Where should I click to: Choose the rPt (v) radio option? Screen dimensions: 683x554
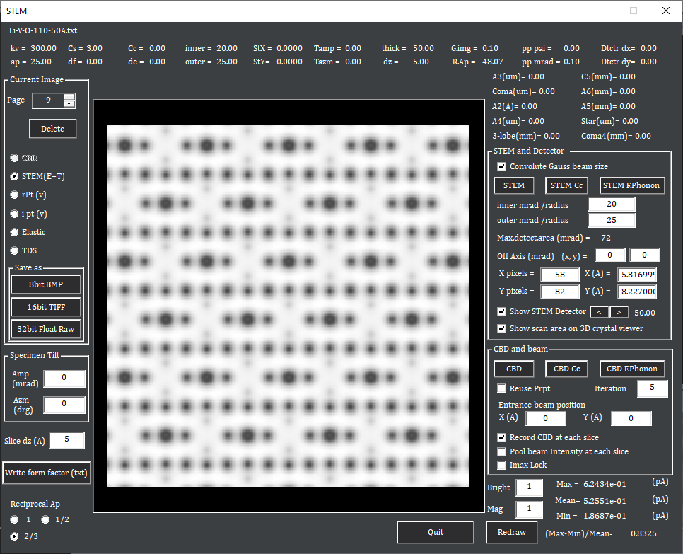tap(14, 195)
